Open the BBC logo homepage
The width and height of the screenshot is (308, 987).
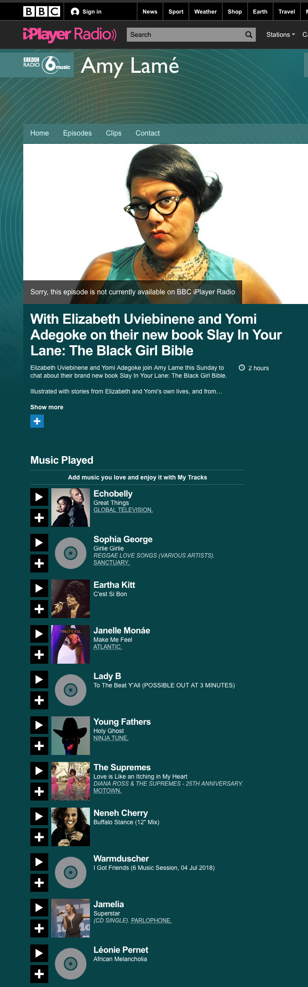click(x=42, y=11)
